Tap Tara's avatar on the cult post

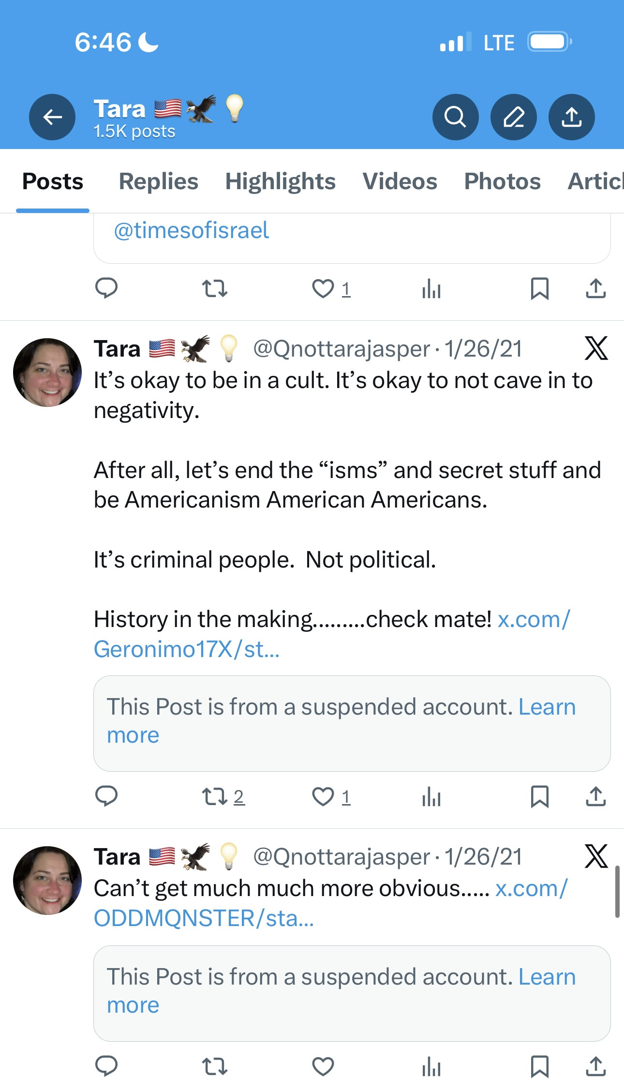click(47, 373)
